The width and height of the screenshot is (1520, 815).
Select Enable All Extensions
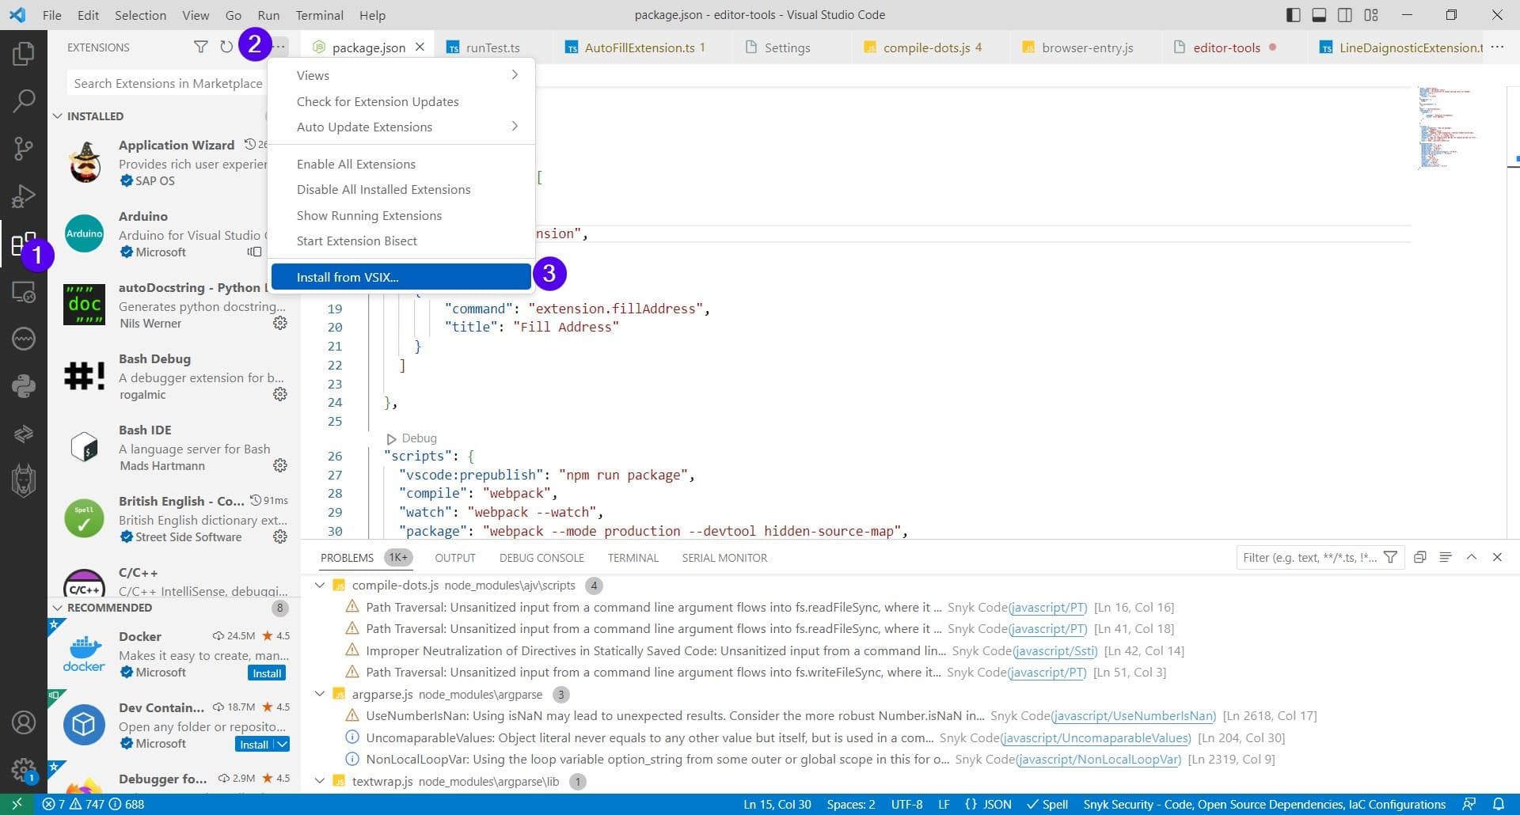(401, 164)
